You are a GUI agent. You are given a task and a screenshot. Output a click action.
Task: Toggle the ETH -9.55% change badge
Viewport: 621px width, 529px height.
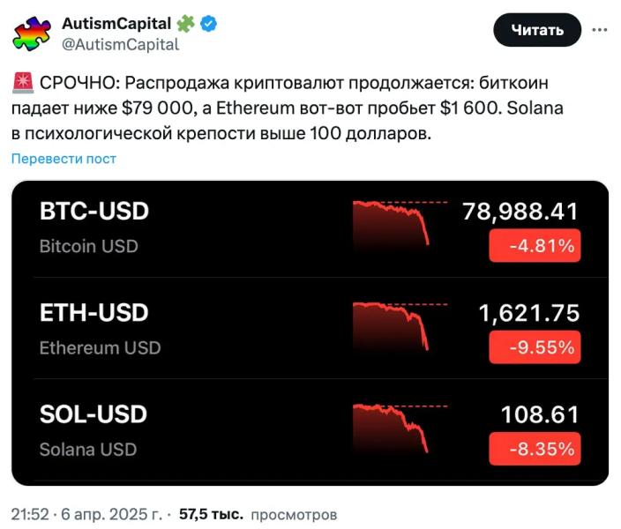[535, 347]
